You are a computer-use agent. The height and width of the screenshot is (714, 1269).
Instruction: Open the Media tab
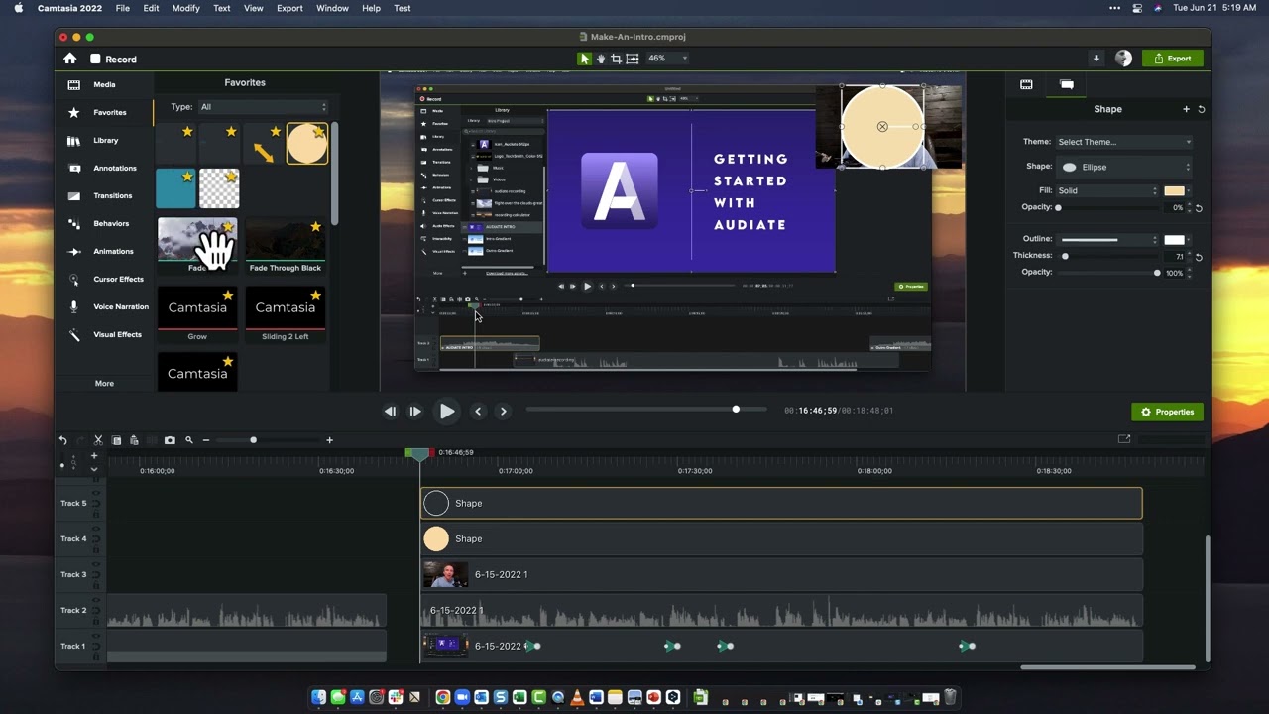click(104, 85)
